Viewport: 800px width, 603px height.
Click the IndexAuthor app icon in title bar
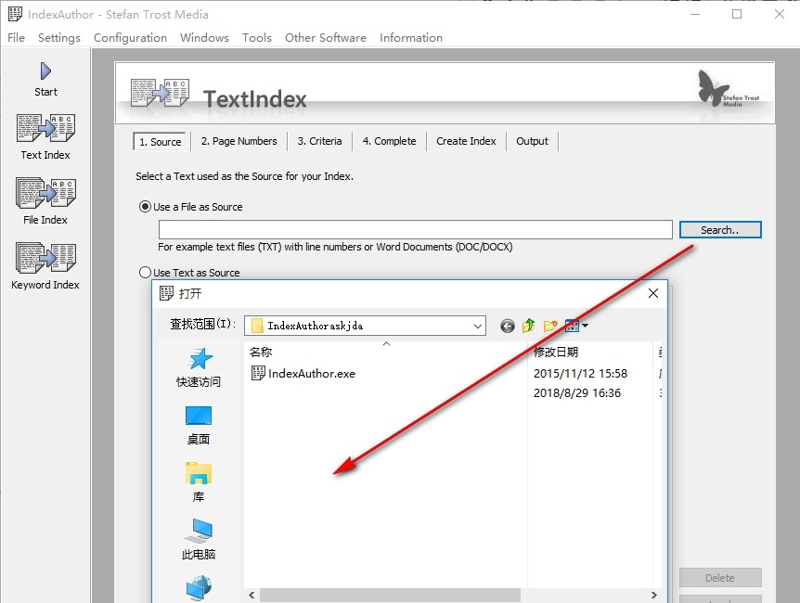(15, 14)
